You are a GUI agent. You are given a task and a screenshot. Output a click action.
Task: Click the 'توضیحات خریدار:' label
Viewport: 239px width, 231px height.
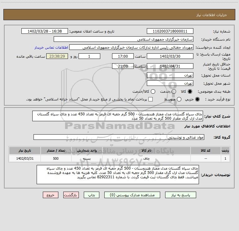point(215,175)
